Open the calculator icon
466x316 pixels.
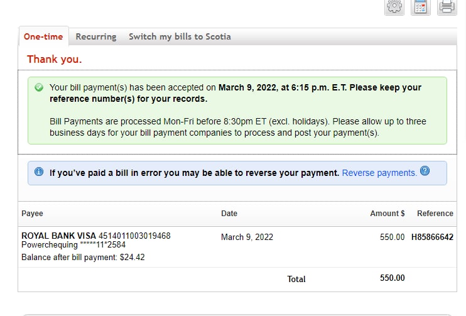(421, 6)
